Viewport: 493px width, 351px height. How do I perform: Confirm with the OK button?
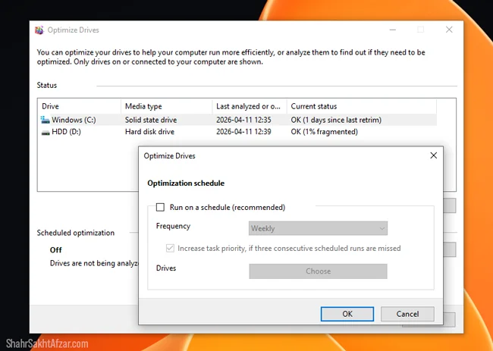coord(347,314)
